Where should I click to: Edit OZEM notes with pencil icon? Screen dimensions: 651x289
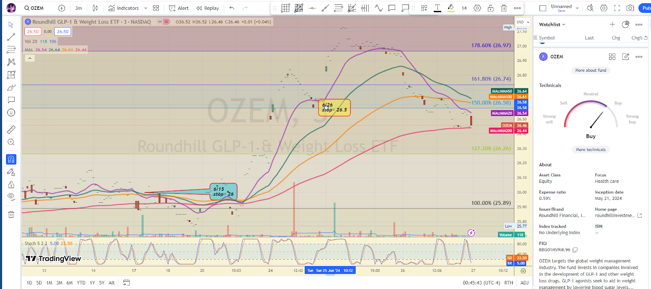click(x=626, y=57)
